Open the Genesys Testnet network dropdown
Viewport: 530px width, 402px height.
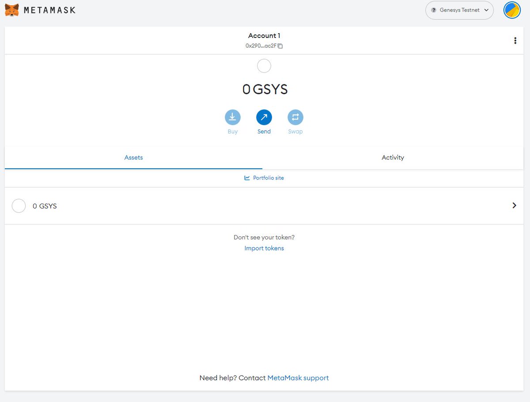click(x=459, y=10)
